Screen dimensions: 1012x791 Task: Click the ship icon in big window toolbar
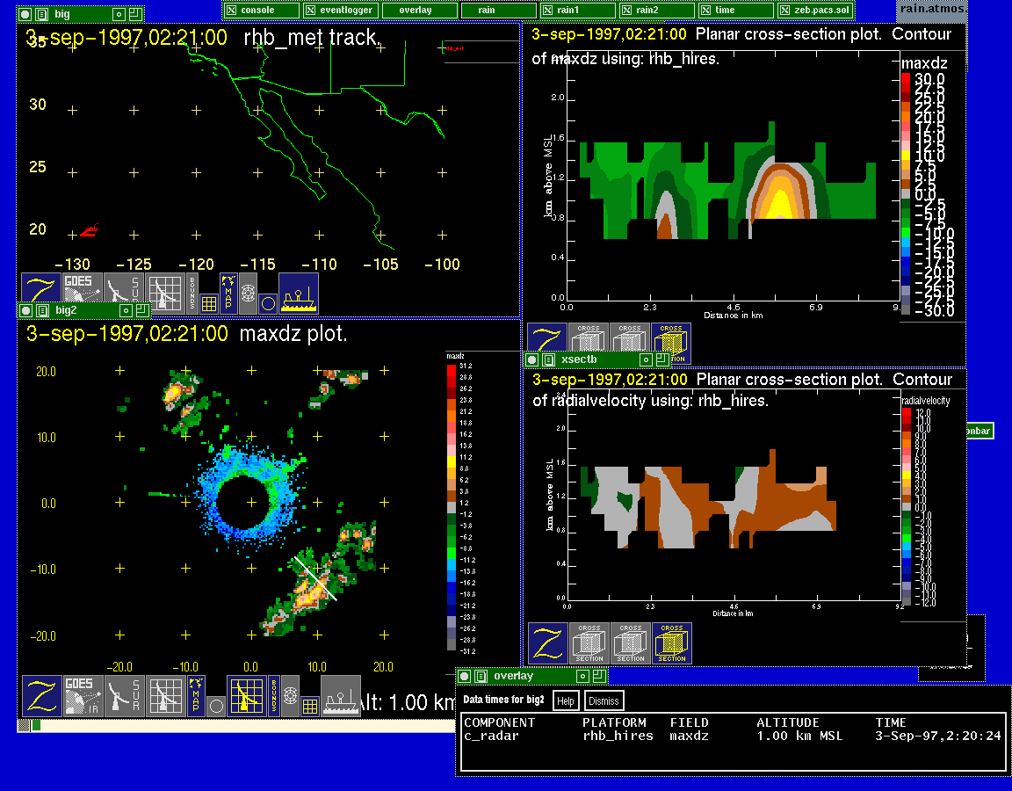tap(299, 293)
